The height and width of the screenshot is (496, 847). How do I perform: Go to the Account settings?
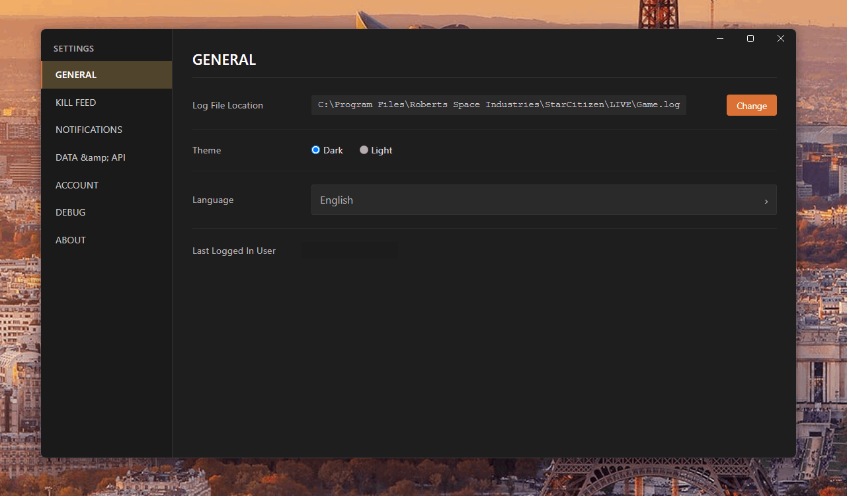click(x=106, y=185)
